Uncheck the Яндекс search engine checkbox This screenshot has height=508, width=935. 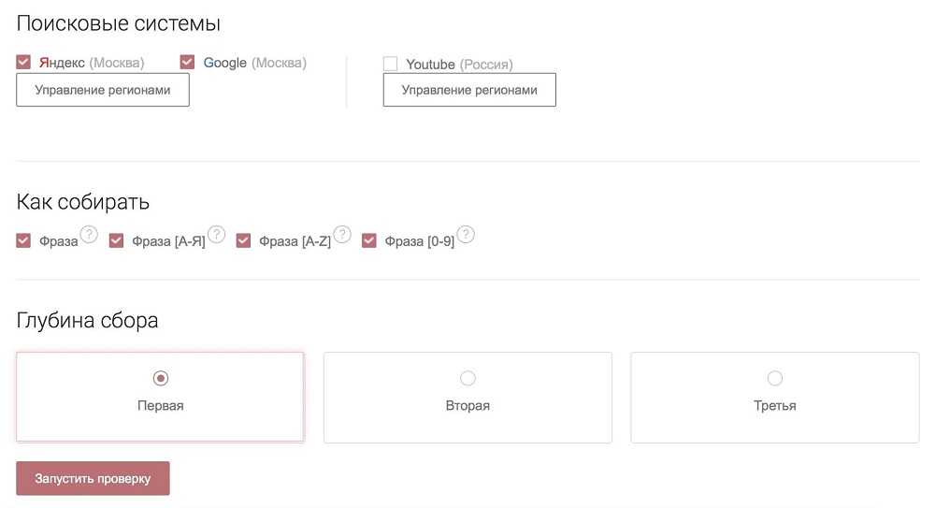click(x=24, y=63)
